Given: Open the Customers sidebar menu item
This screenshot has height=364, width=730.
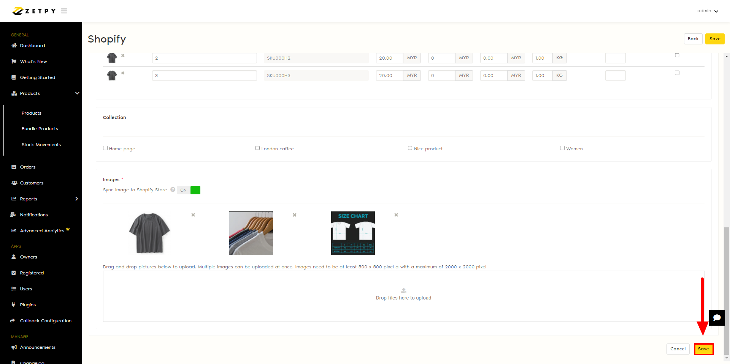Looking at the screenshot, I should 32,183.
